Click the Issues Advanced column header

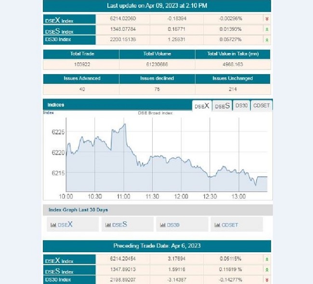point(82,78)
